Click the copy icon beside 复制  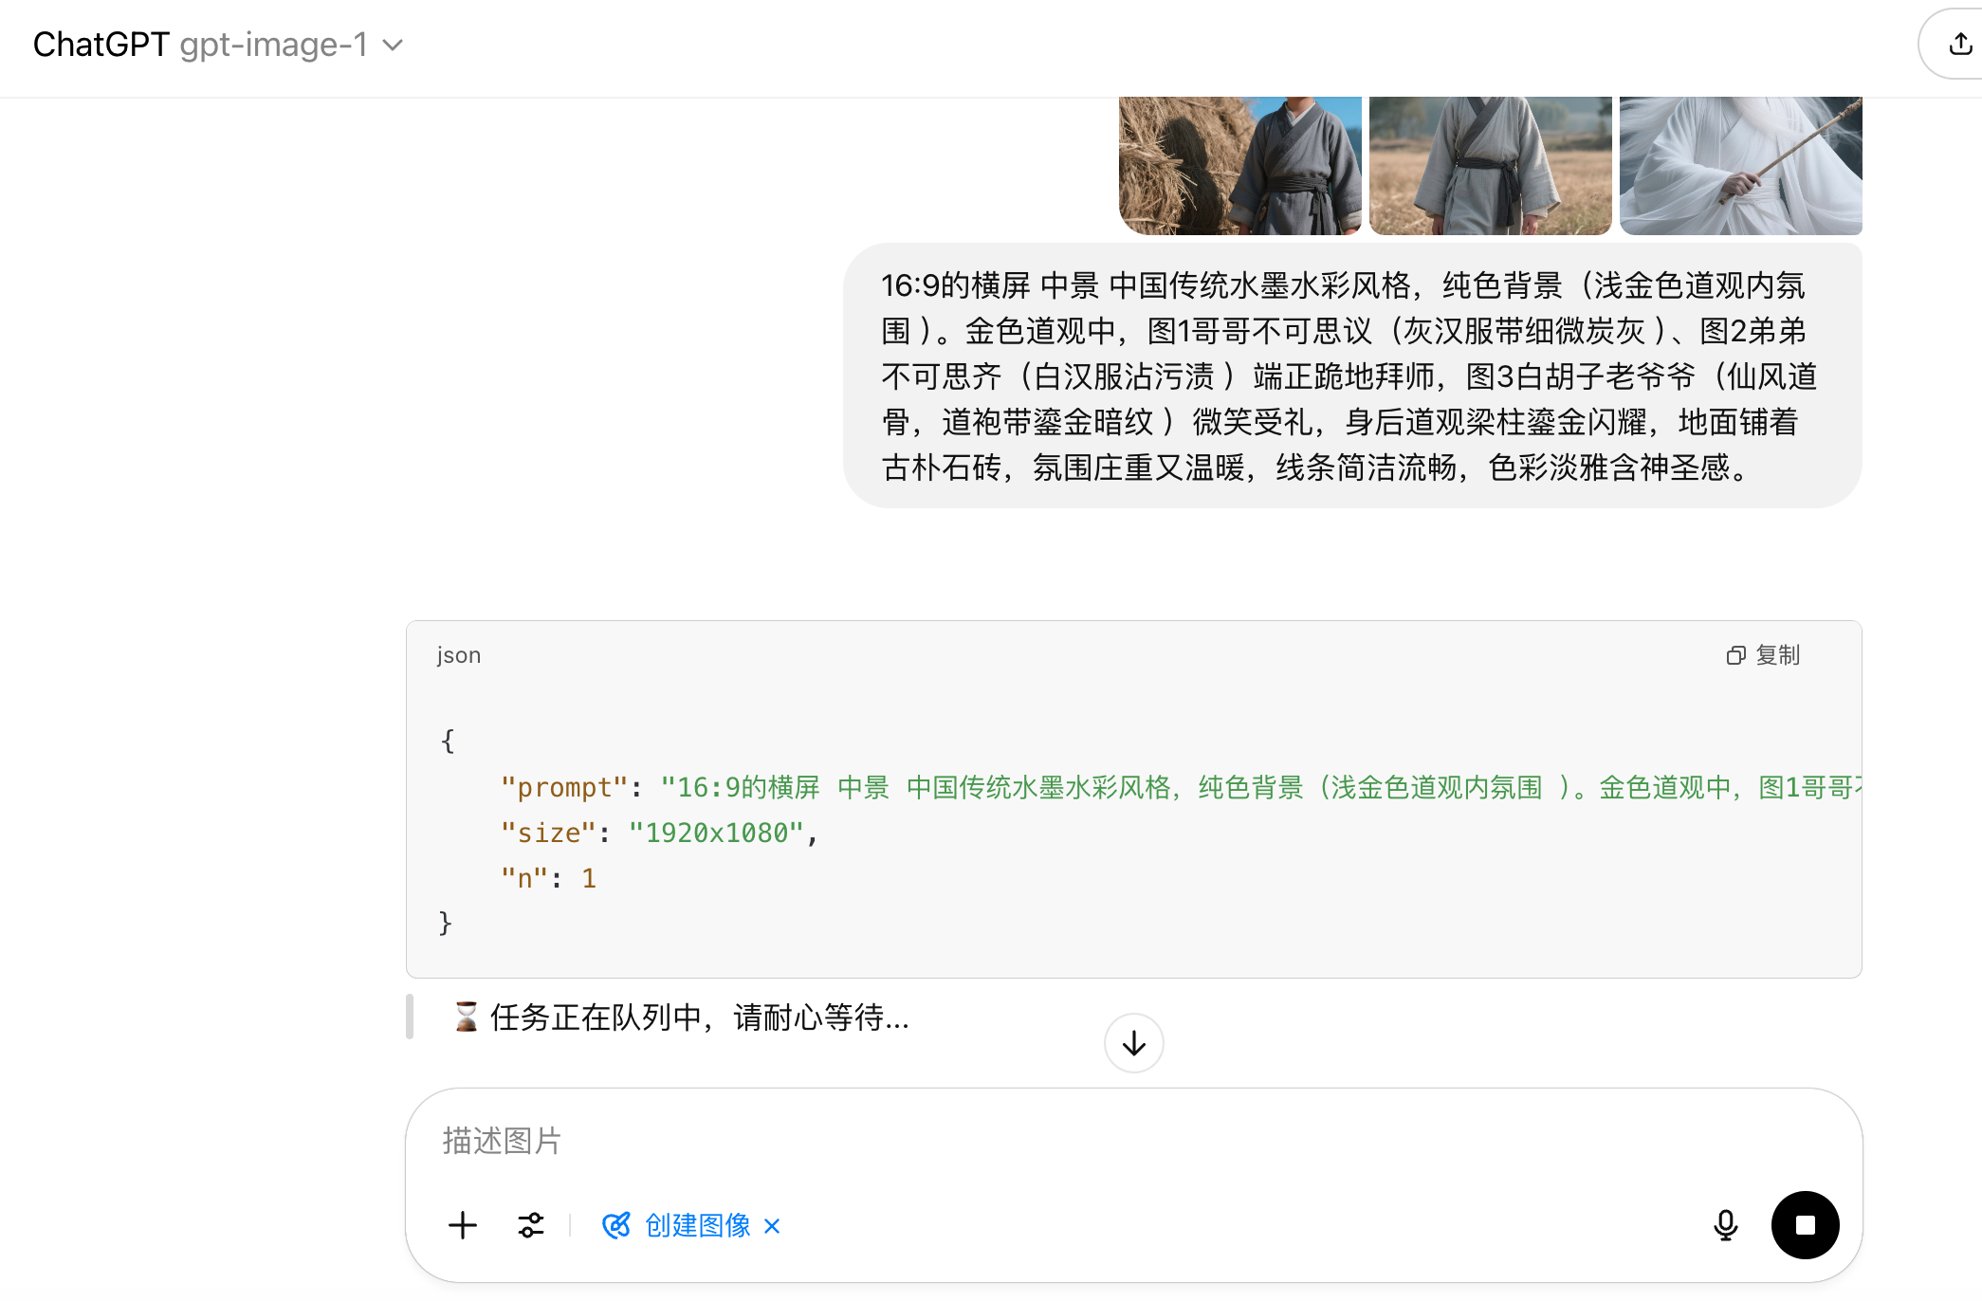pyautogui.click(x=1735, y=655)
